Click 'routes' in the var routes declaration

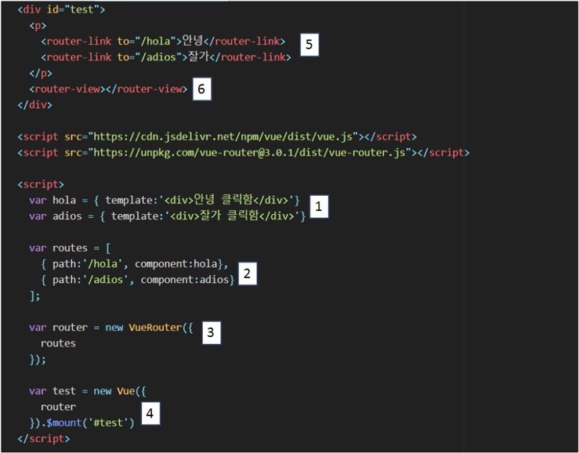click(70, 248)
